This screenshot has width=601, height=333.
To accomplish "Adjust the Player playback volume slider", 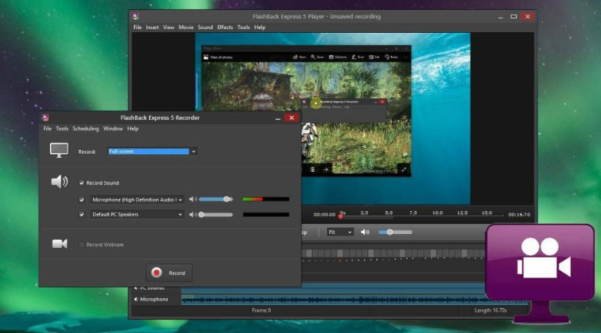I will (395, 232).
